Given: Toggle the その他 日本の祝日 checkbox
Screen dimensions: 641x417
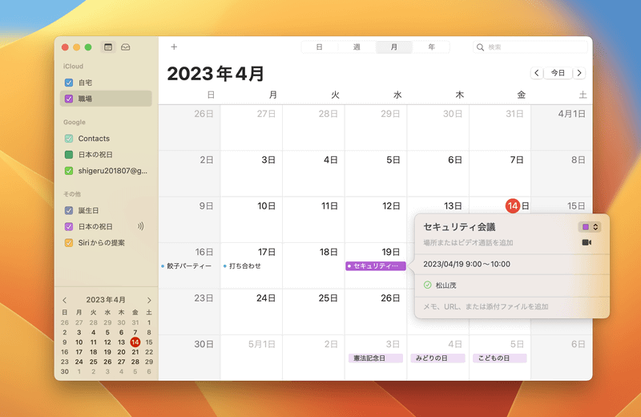Looking at the screenshot, I should pyautogui.click(x=69, y=226).
